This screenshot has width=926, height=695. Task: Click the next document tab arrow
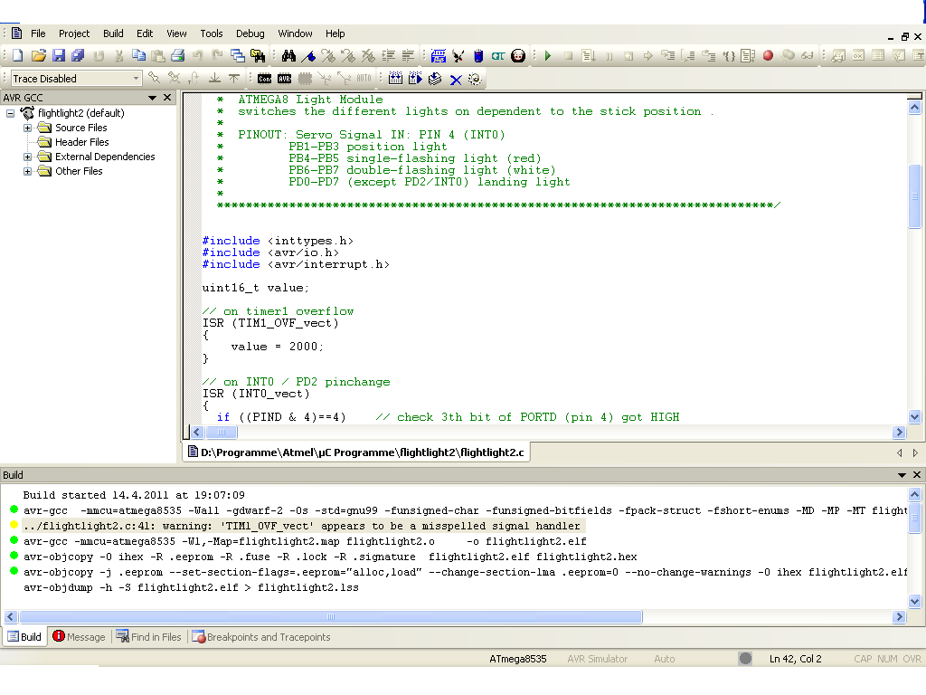coord(915,452)
